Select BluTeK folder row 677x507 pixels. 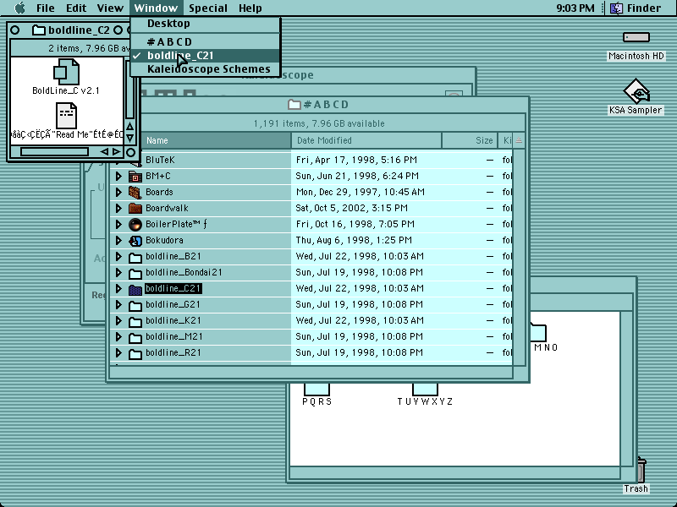coord(311,160)
